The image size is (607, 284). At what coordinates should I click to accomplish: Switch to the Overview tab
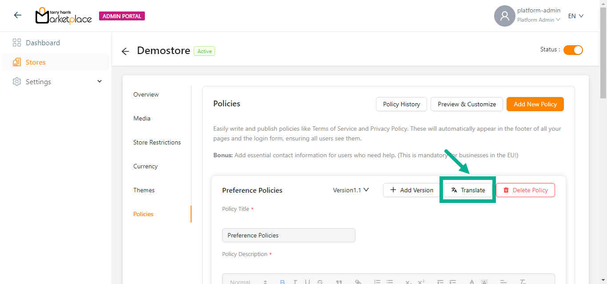(146, 94)
